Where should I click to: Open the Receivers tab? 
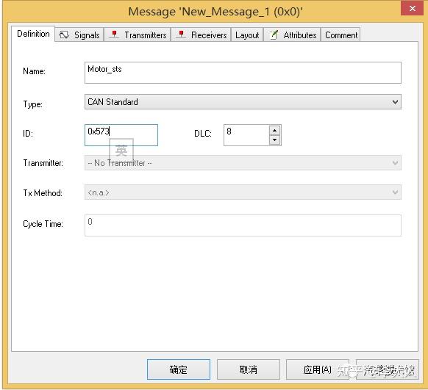[x=201, y=35]
